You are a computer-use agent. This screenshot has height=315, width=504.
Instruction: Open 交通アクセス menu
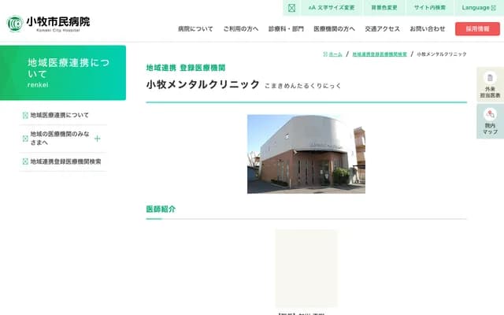[x=382, y=29]
